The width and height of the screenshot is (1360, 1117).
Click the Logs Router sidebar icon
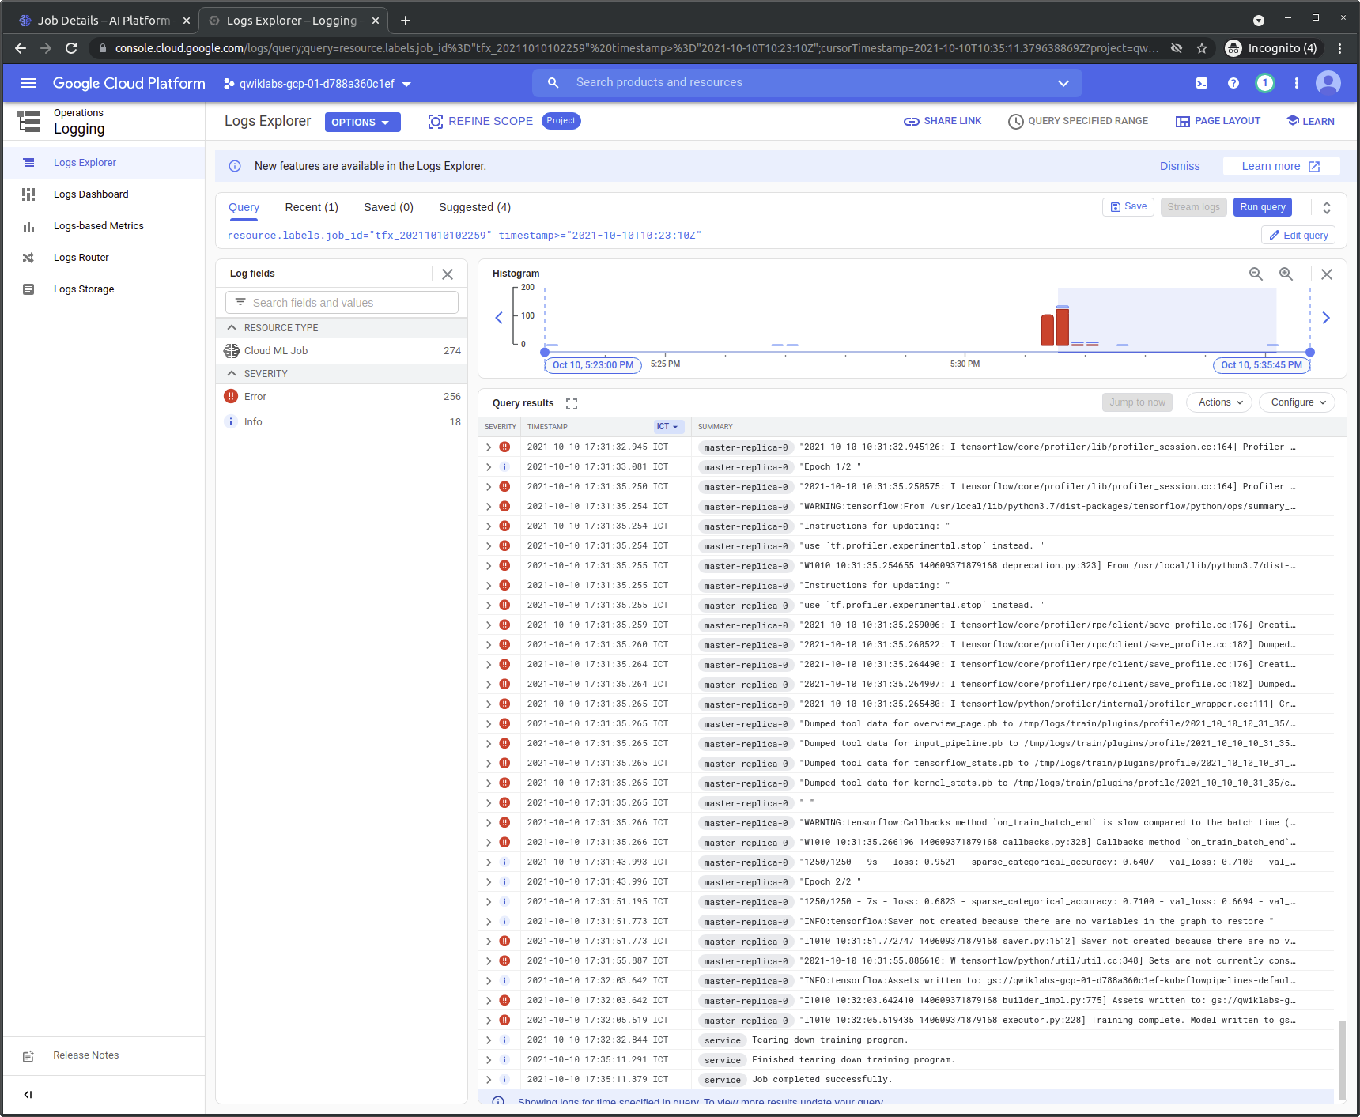pos(28,258)
